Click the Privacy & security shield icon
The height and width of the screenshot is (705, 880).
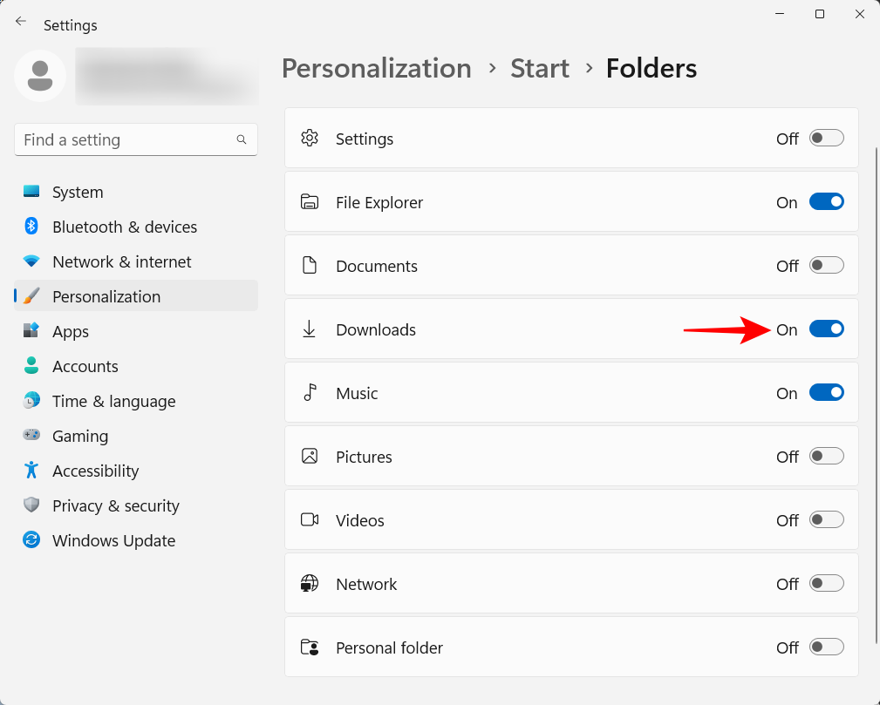(x=31, y=505)
